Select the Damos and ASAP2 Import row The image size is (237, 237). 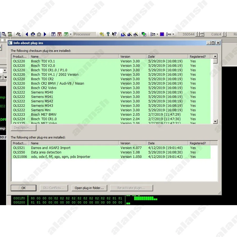pos(111,148)
